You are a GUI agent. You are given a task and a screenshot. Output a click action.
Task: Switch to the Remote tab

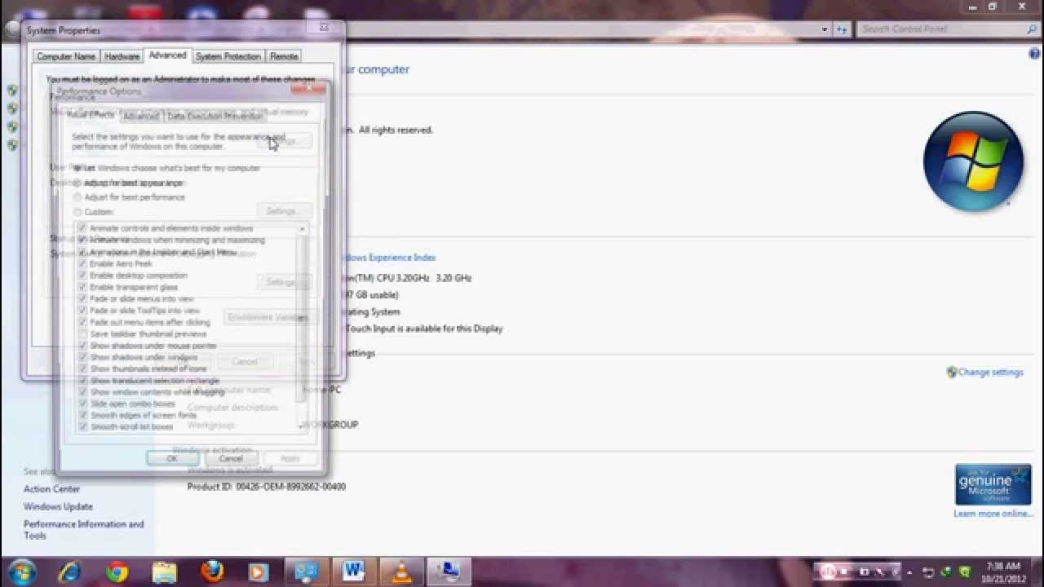tap(284, 56)
